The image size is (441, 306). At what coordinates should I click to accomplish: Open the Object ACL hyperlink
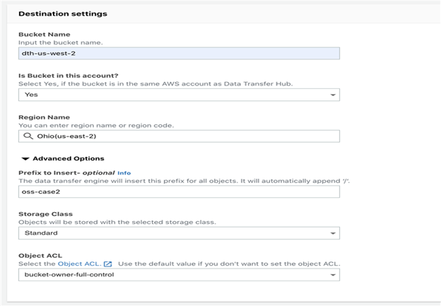click(79, 264)
